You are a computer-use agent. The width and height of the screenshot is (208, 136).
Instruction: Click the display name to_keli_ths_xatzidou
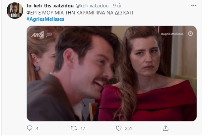pos(50,6)
